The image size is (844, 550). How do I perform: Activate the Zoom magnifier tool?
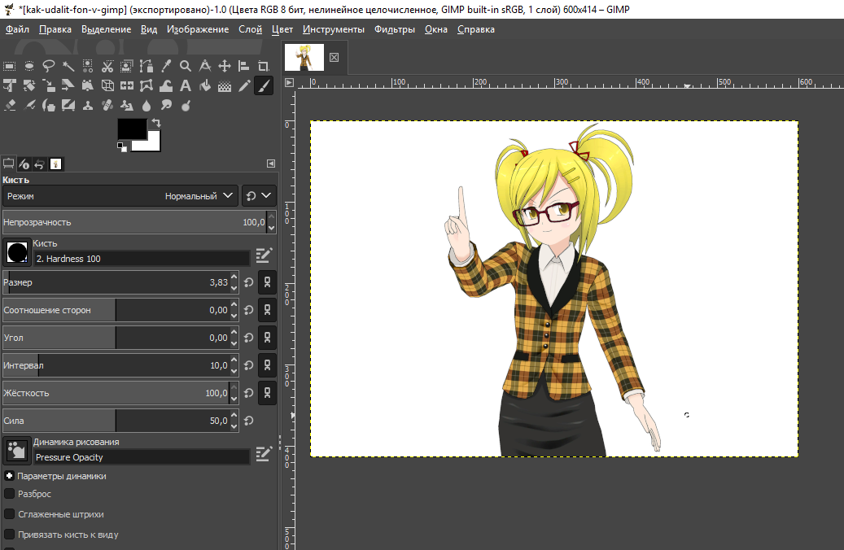click(x=186, y=66)
